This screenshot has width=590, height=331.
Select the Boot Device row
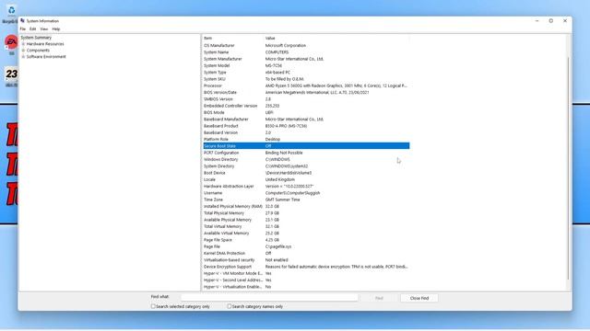(x=306, y=173)
